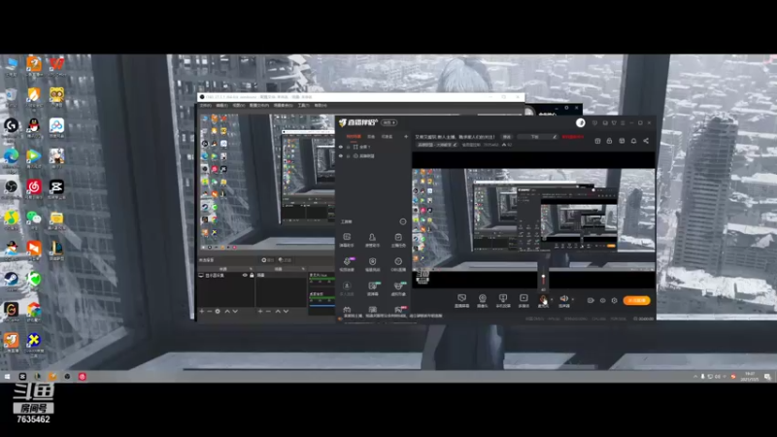Switch to the third scene tab in Douyu companion
Viewport: 777px width, 437px height.
pos(387,136)
